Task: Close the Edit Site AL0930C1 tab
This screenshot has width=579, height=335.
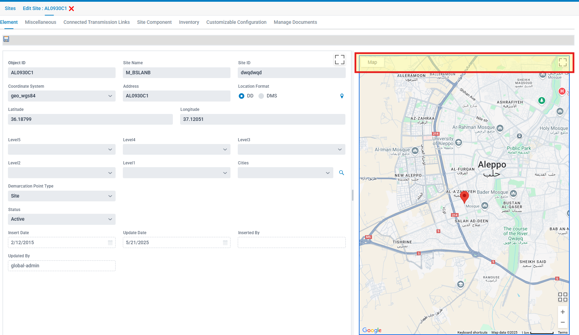Action: pos(71,9)
